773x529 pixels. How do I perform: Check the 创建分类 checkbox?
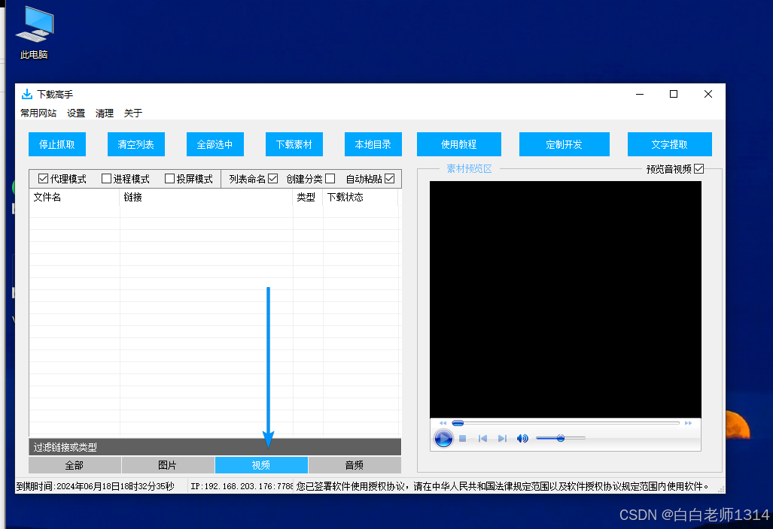(x=330, y=179)
